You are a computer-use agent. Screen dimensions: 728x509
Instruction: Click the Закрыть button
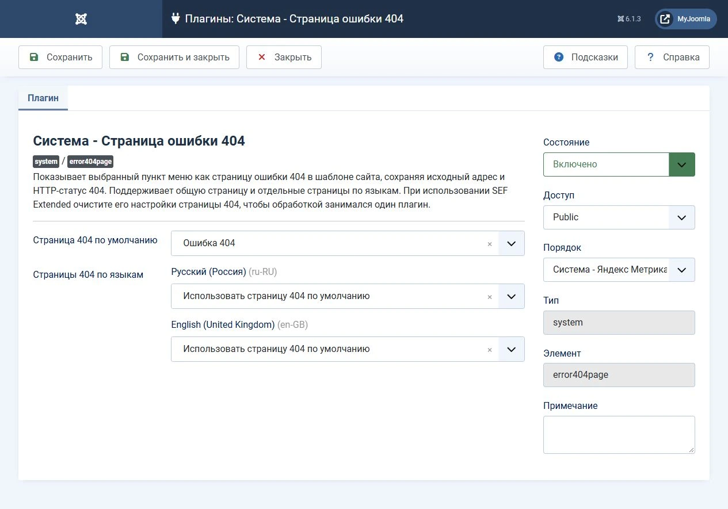tap(284, 58)
